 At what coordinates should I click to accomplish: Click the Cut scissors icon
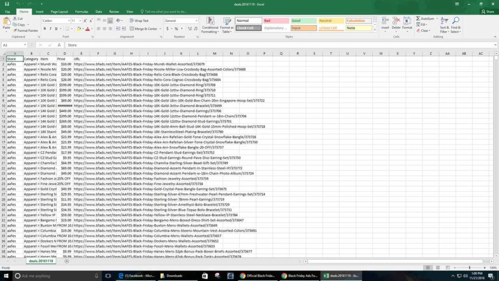pyautogui.click(x=15, y=19)
